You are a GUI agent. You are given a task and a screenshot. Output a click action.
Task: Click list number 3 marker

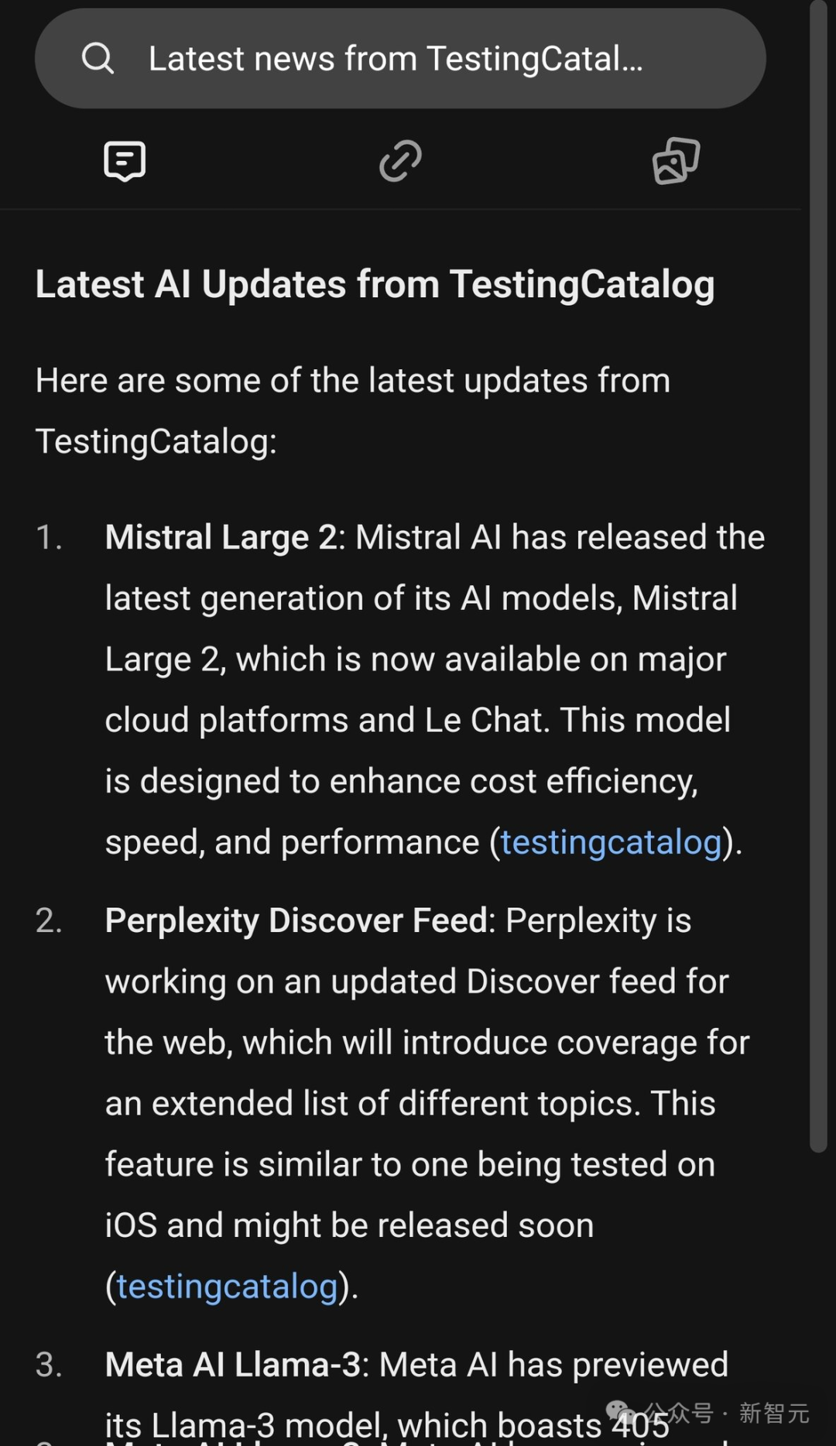pos(49,1365)
